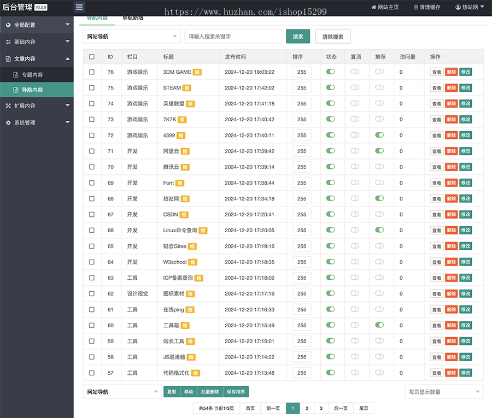
Task: Expand the 扩展内容 sidebar section
Action: [37, 105]
